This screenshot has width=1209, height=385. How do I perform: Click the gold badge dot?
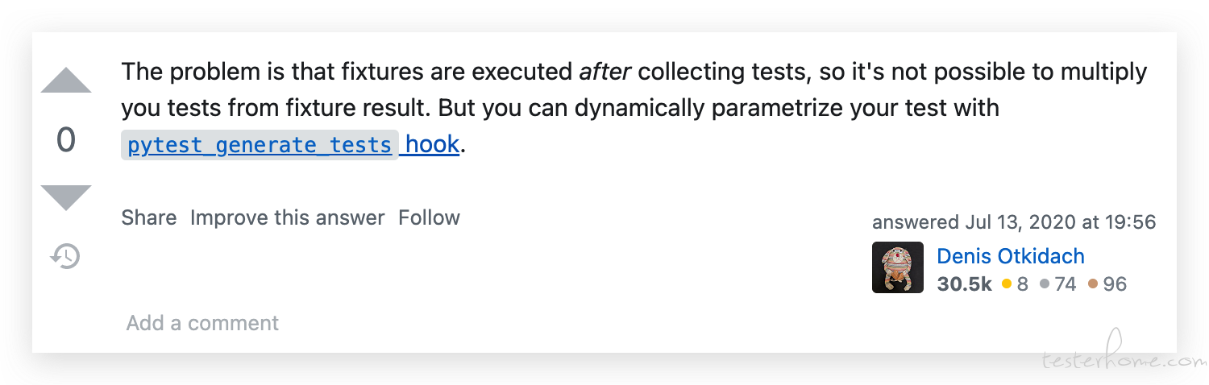[x=1007, y=284]
